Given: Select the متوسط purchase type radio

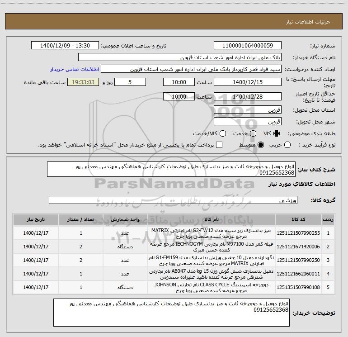Looking at the screenshot, I should point(261,145).
